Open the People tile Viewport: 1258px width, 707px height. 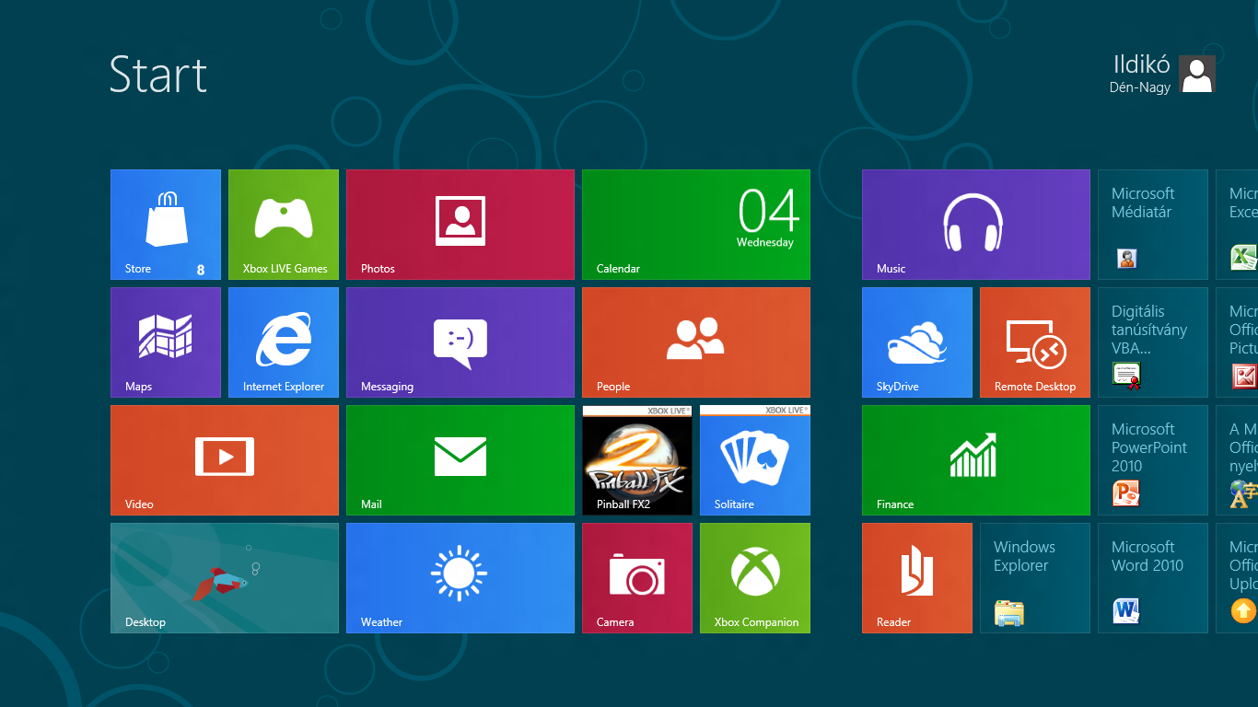coord(696,342)
